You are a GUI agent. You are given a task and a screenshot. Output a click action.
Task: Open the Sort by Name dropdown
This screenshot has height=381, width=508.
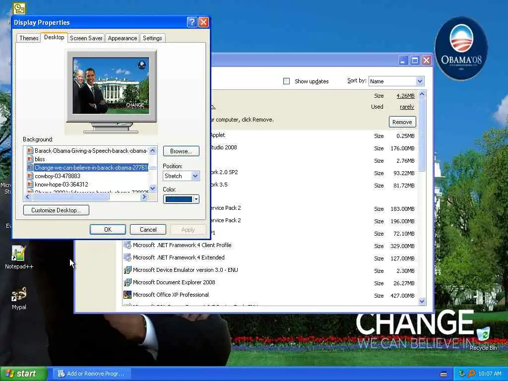(x=420, y=81)
